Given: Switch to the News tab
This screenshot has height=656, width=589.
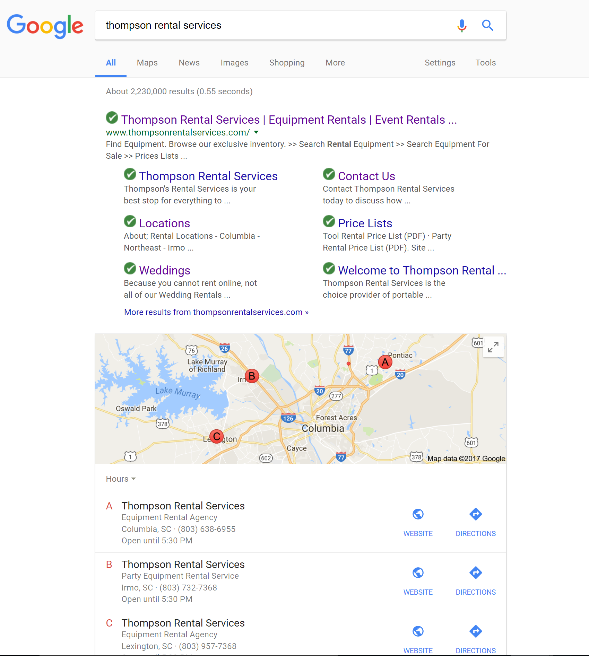Looking at the screenshot, I should coord(189,63).
